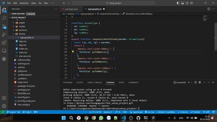
Task: Go back with the navigation arrow
Action: (64, 3)
